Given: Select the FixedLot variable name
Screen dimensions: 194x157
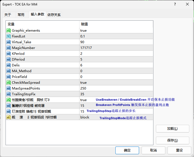Looking at the screenshot, I should tap(18, 36).
